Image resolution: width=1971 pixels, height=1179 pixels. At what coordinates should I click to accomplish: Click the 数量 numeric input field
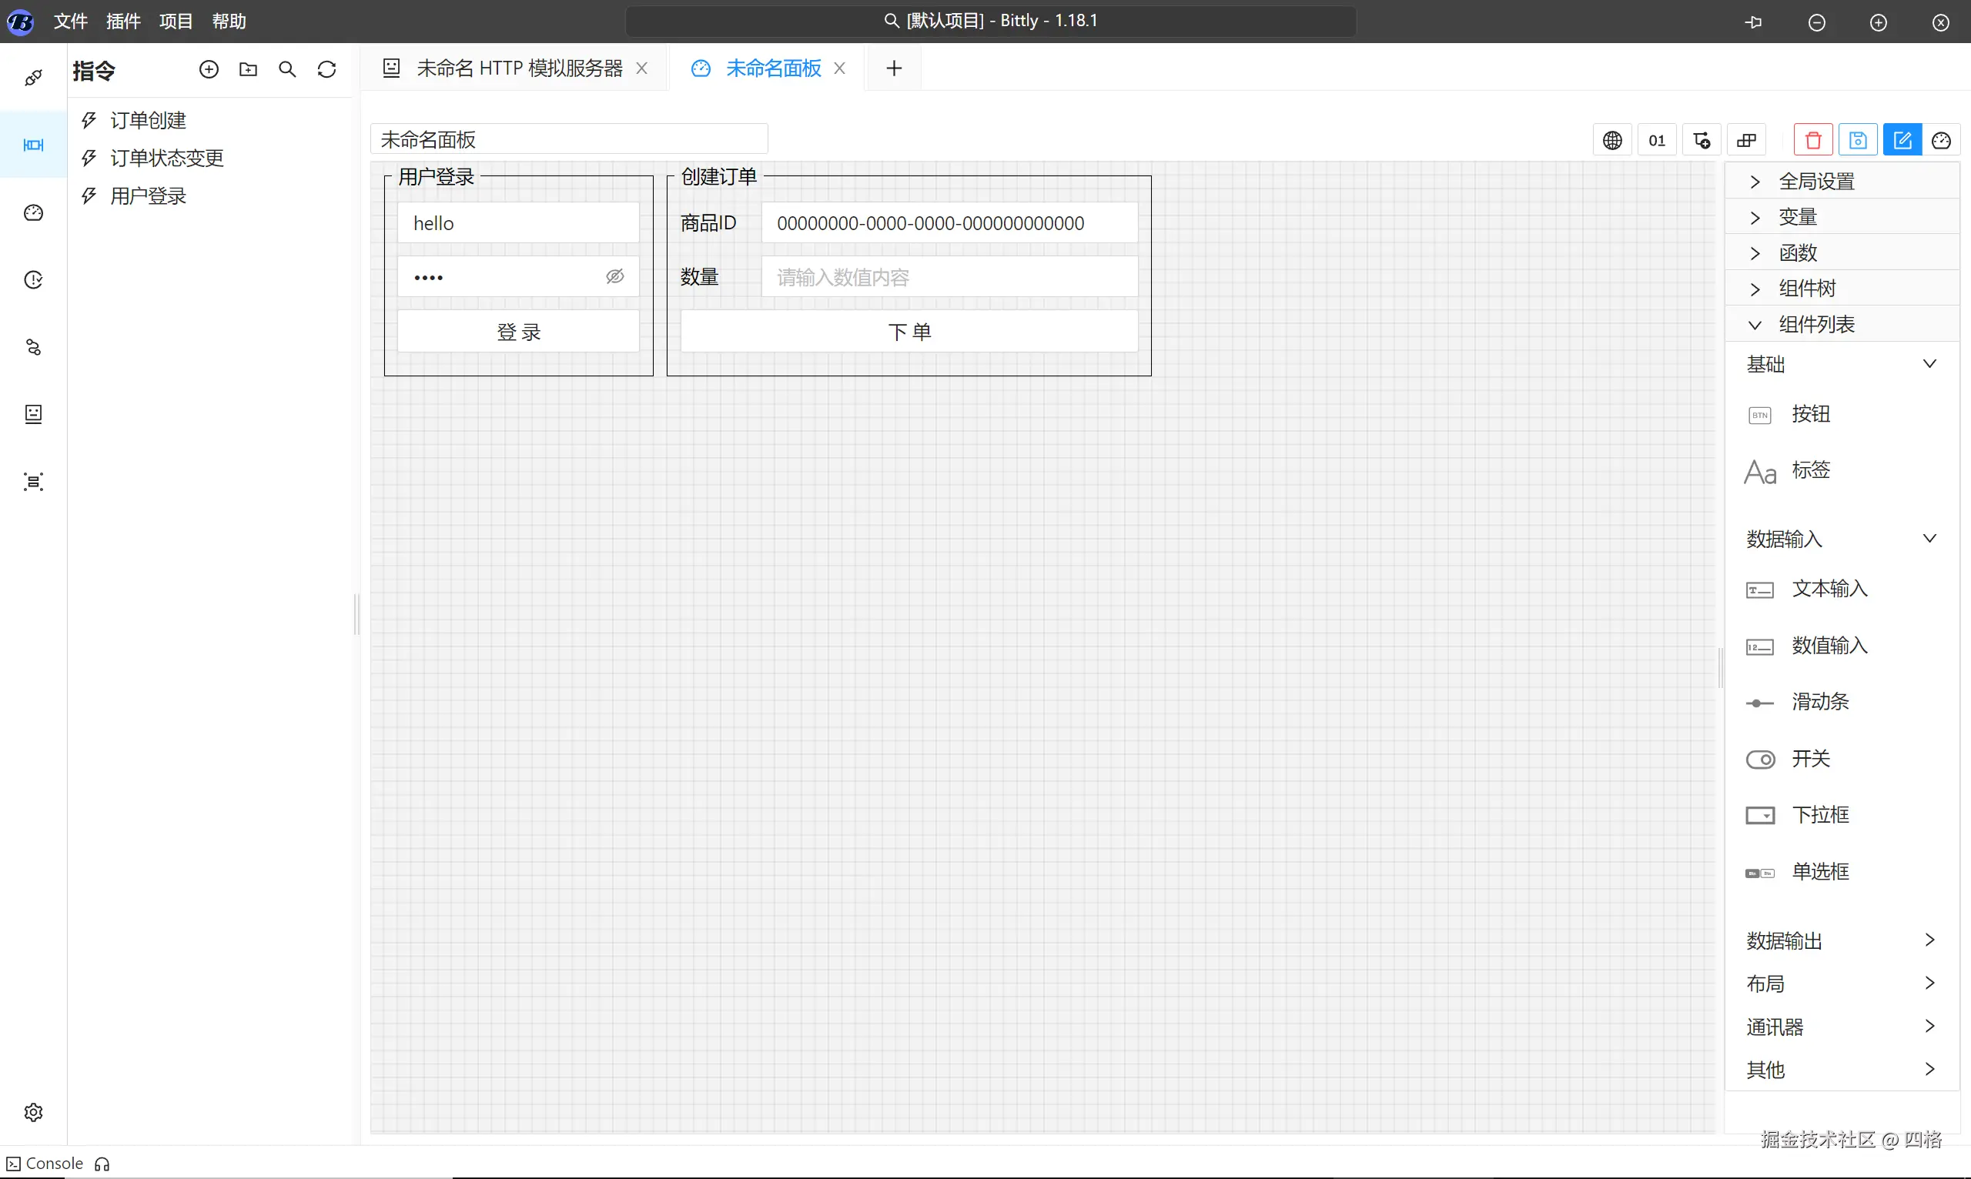tap(949, 277)
